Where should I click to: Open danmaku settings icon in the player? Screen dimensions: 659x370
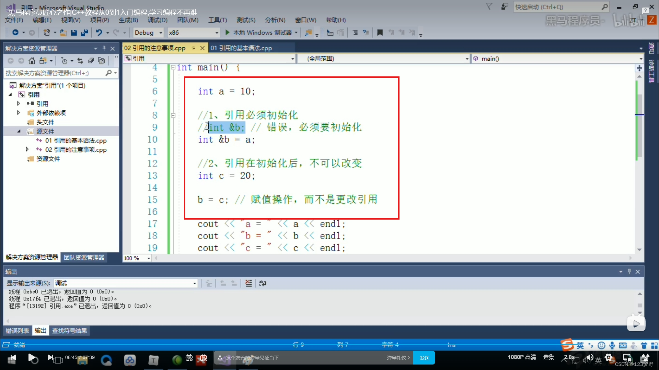click(x=203, y=358)
